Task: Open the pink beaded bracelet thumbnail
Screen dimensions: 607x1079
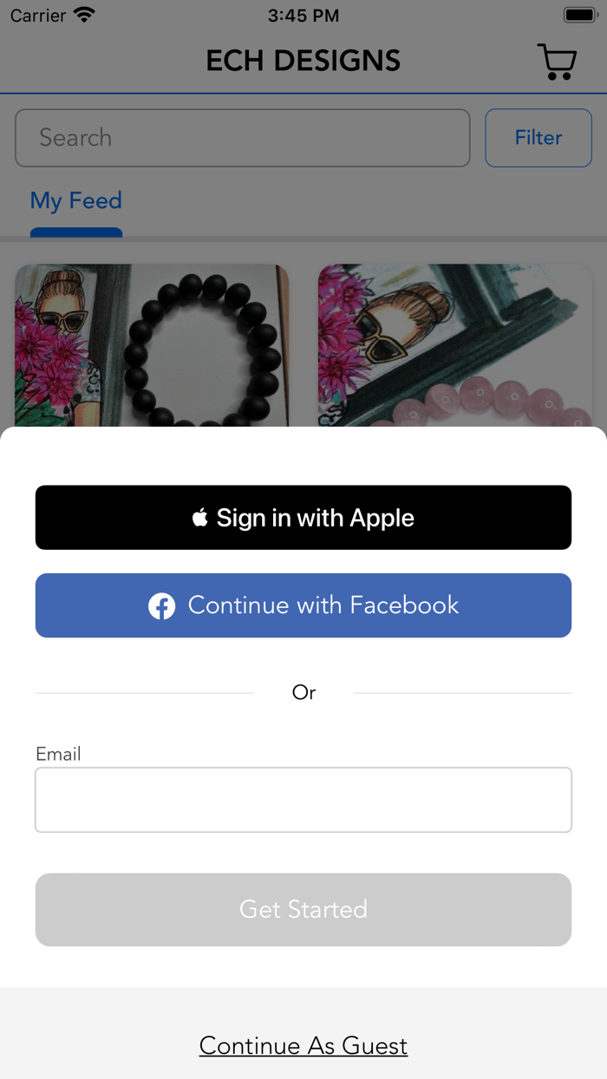Action: [x=455, y=345]
